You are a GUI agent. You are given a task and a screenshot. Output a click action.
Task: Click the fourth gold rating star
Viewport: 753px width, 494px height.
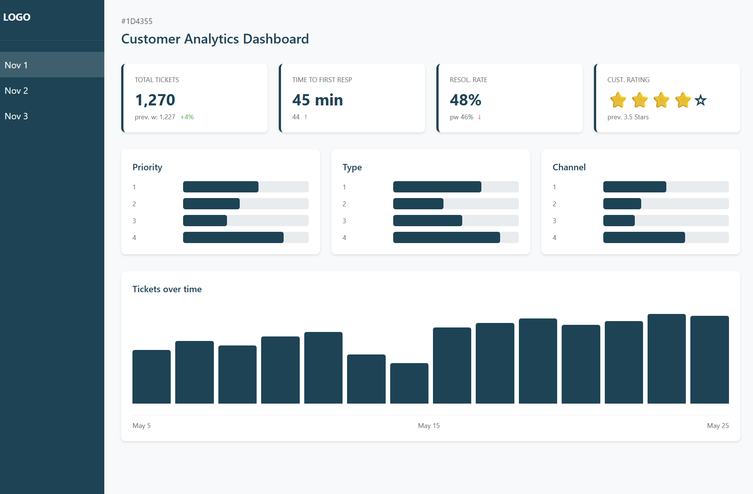click(x=683, y=100)
